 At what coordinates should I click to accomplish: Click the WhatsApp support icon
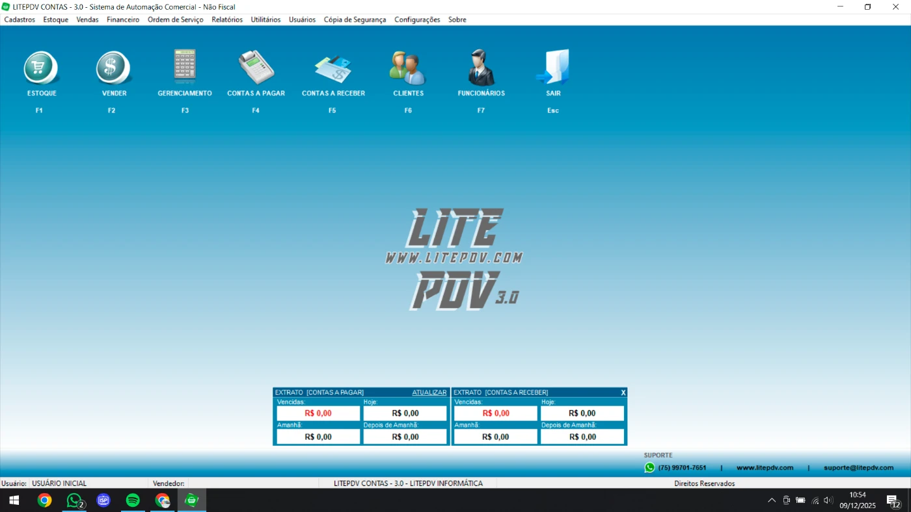pyautogui.click(x=649, y=468)
